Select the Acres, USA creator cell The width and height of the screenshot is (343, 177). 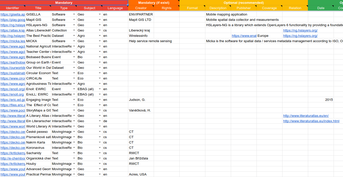point(141,174)
